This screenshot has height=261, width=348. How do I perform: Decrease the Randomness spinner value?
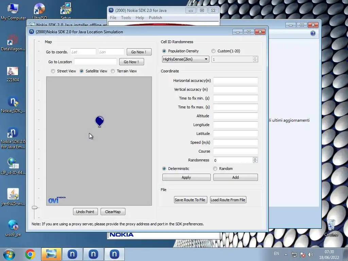(255, 161)
